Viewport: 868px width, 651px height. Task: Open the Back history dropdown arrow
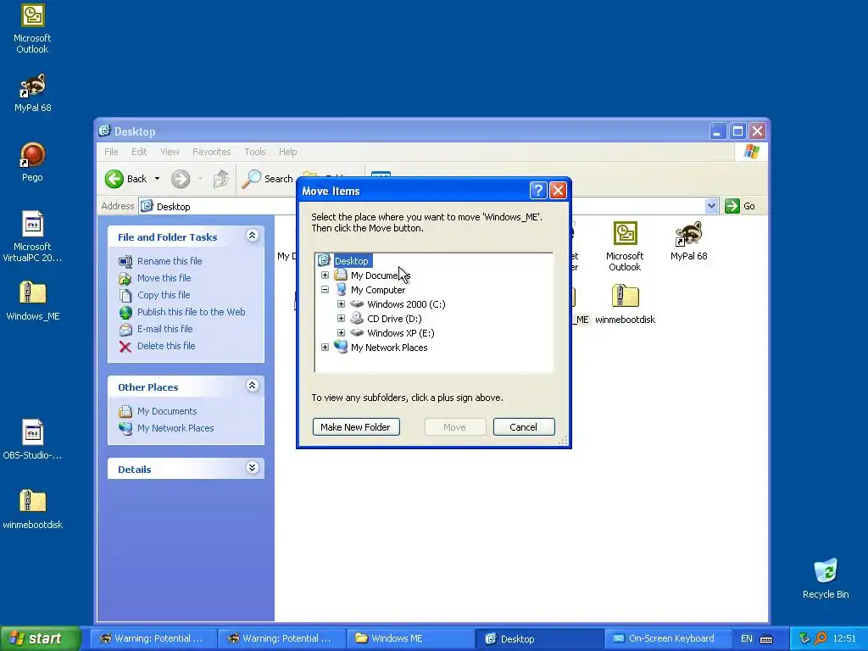tap(157, 179)
